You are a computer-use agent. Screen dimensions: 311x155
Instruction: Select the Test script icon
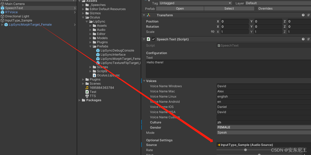point(87,92)
